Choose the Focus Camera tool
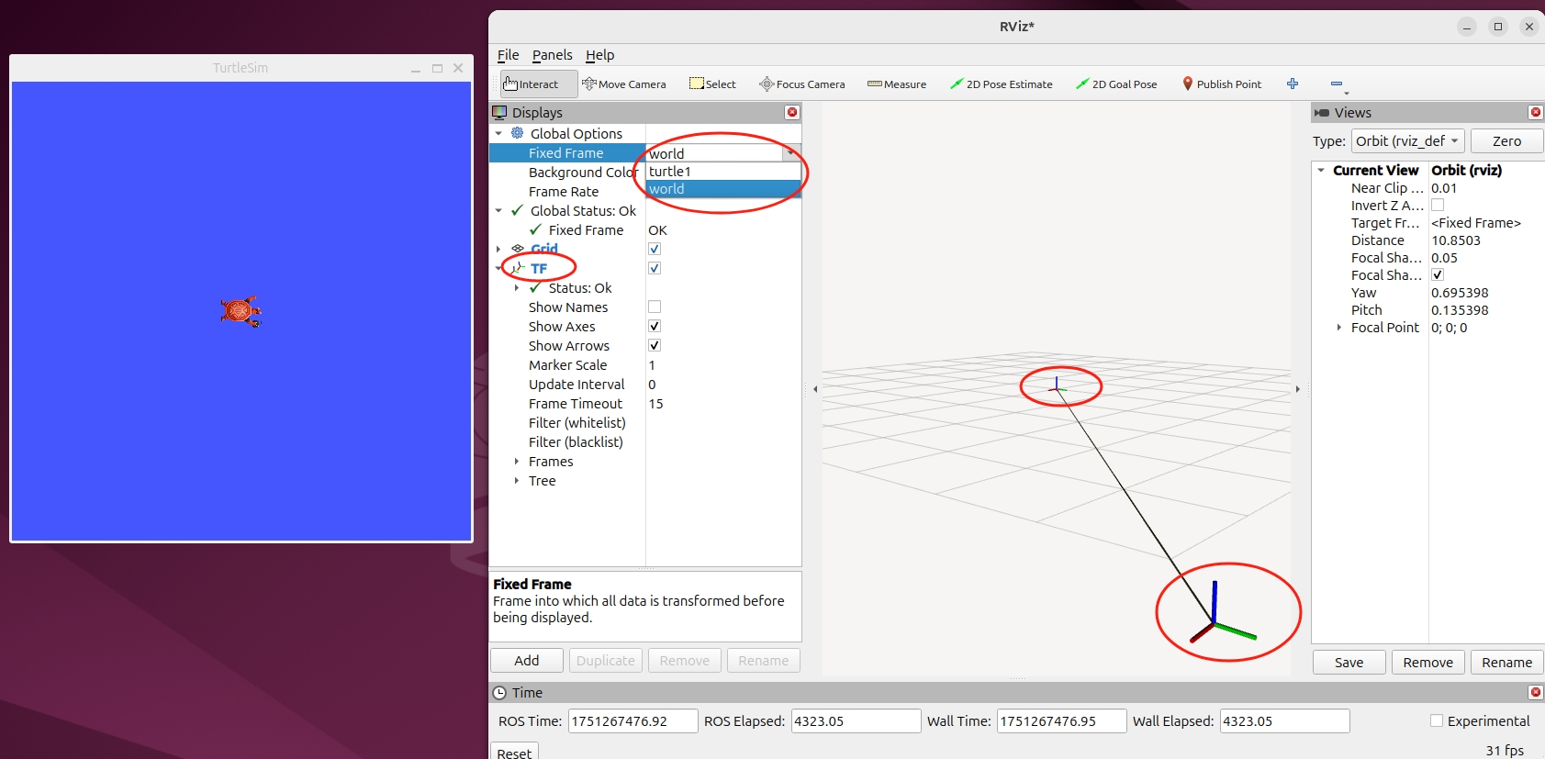Image resolution: width=1545 pixels, height=759 pixels. pos(801,84)
